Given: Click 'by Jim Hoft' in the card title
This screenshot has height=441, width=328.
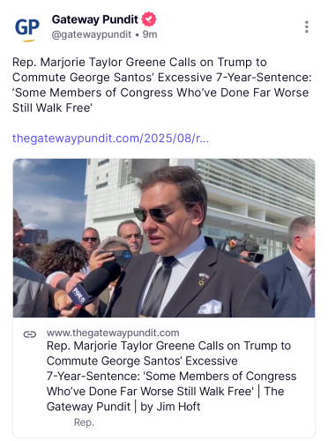Looking at the screenshot, I should coord(170,407).
